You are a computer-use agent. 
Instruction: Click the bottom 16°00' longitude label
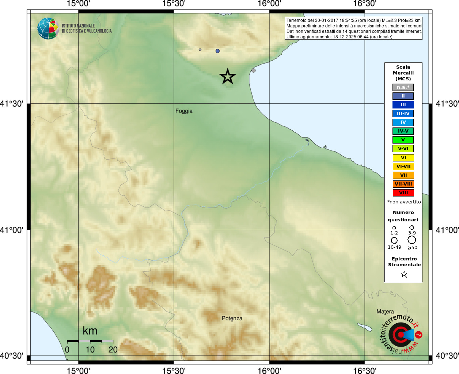pos(269,370)
